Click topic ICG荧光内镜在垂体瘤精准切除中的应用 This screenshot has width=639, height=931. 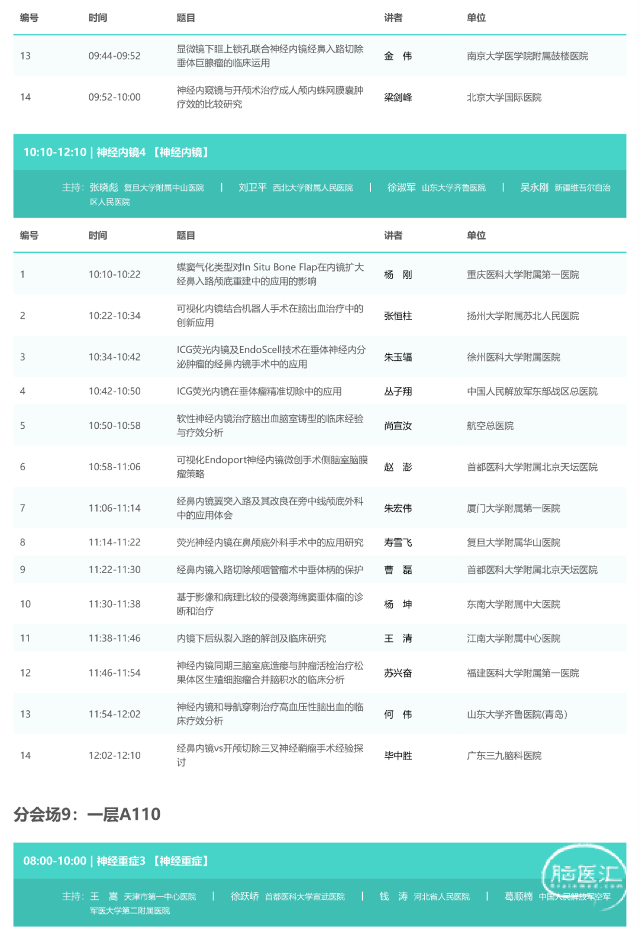coord(259,392)
